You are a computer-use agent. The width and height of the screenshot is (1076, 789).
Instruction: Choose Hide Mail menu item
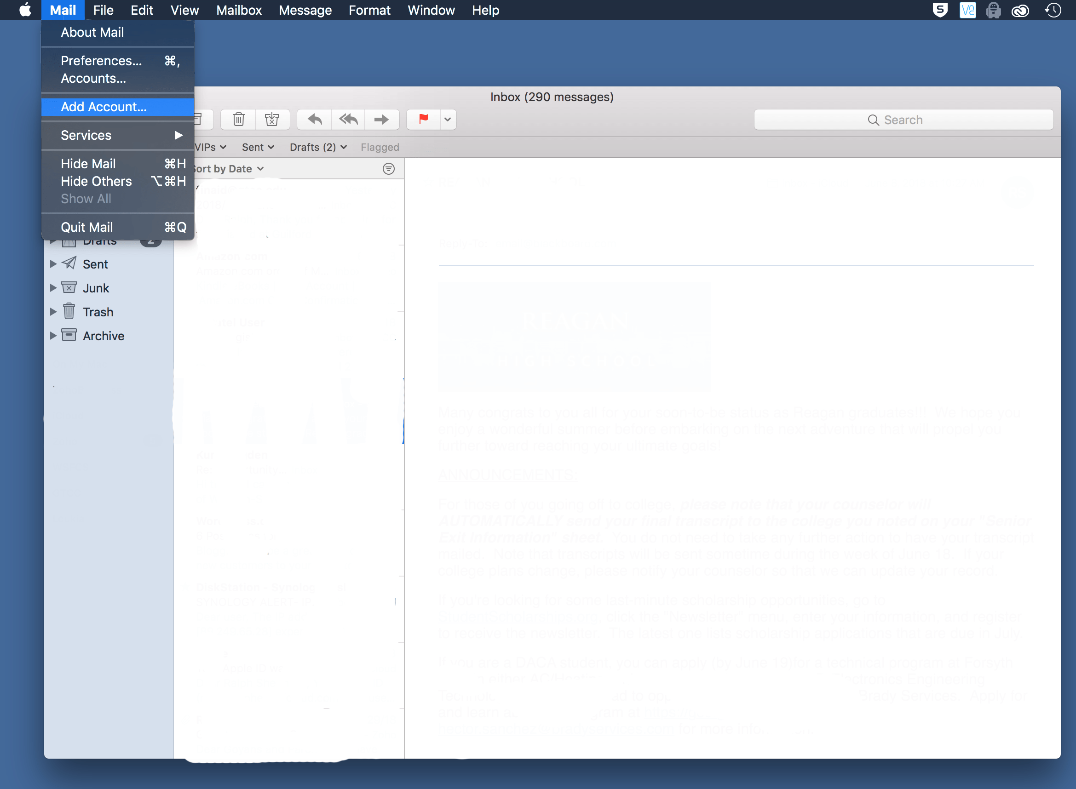pyautogui.click(x=118, y=164)
